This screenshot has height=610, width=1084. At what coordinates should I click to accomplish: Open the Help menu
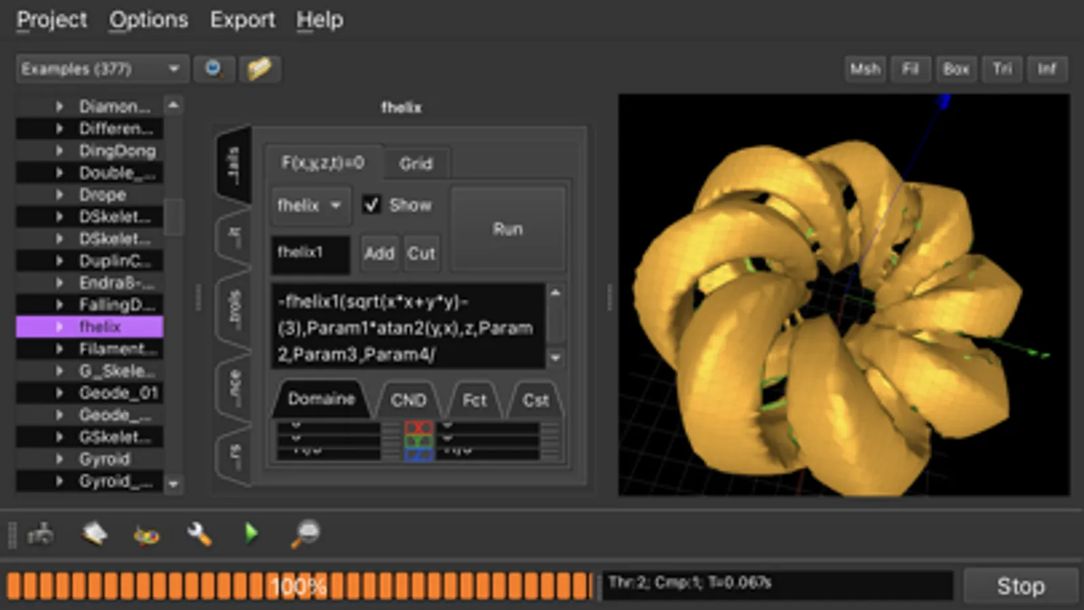click(x=319, y=20)
